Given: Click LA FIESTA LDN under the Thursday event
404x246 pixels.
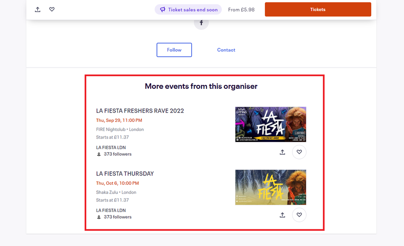Looking at the screenshot, I should point(111,210).
